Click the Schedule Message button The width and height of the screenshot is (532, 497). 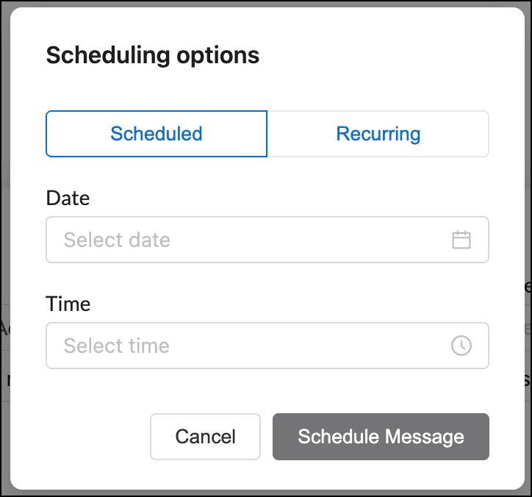381,437
